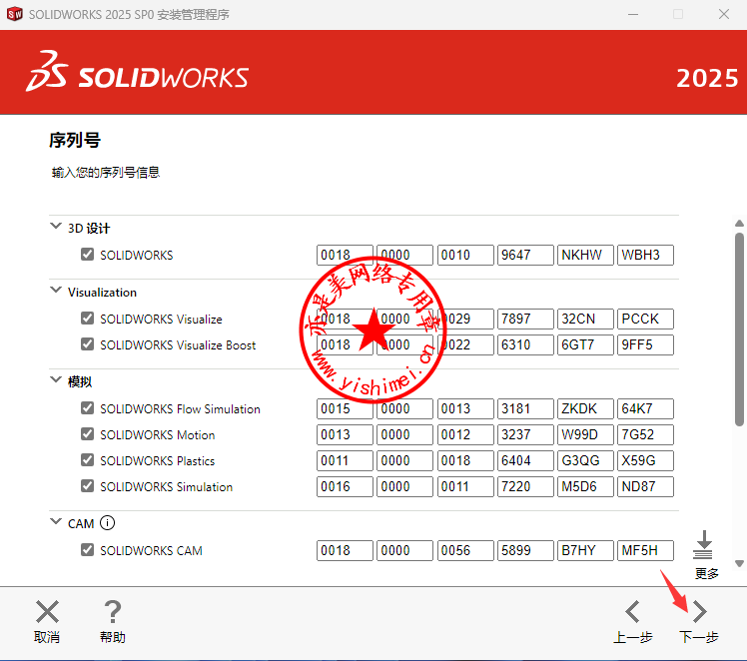Click the 上一步 back label
The height and width of the screenshot is (661, 747).
(x=633, y=637)
